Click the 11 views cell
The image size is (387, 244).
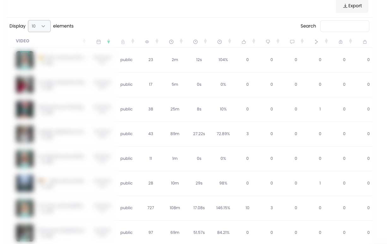pyautogui.click(x=151, y=159)
